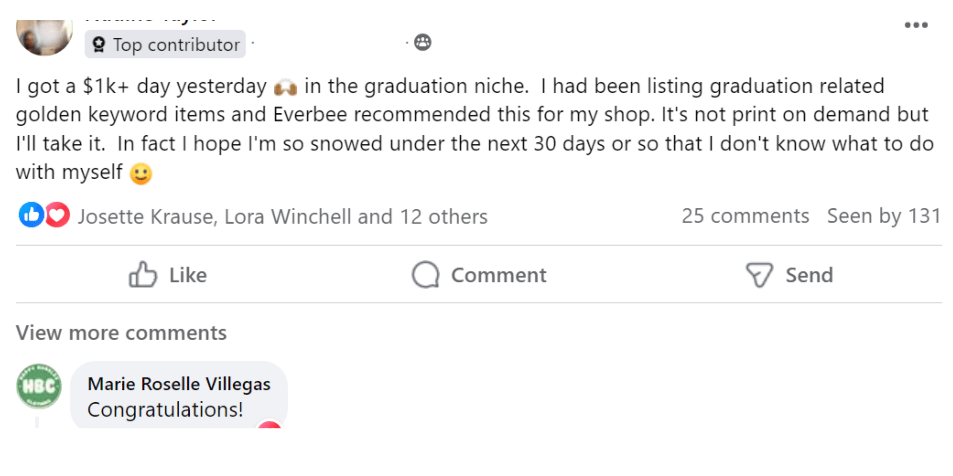
Task: Expand View more comments
Action: [x=121, y=333]
